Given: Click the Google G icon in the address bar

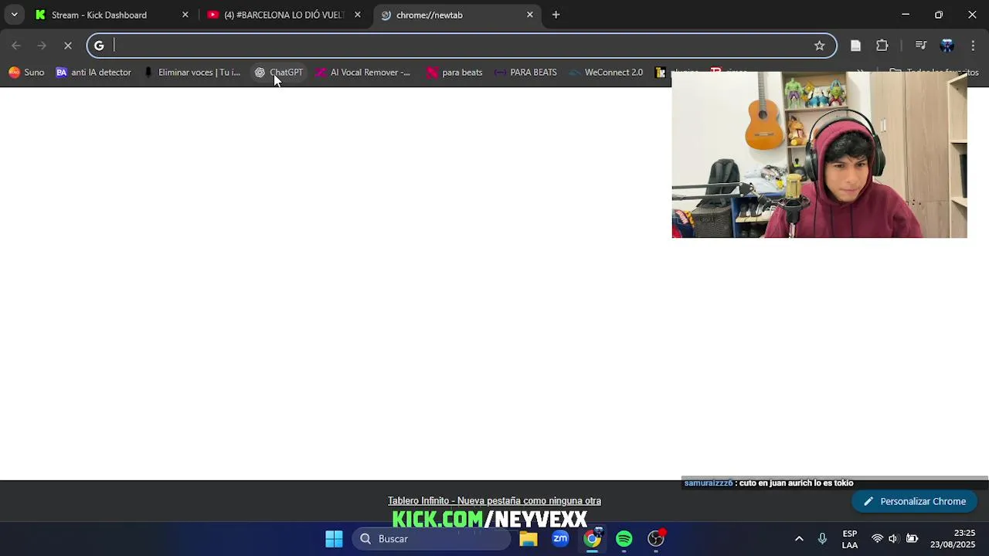Looking at the screenshot, I should click(99, 46).
